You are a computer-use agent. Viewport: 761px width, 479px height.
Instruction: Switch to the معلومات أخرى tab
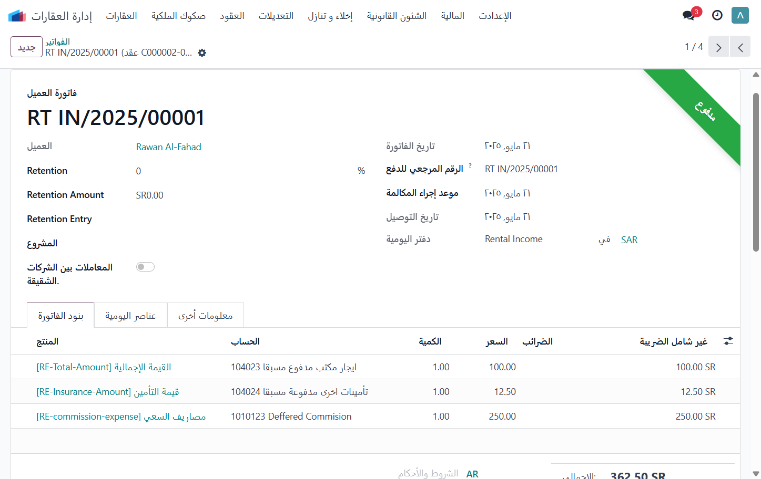click(x=205, y=315)
